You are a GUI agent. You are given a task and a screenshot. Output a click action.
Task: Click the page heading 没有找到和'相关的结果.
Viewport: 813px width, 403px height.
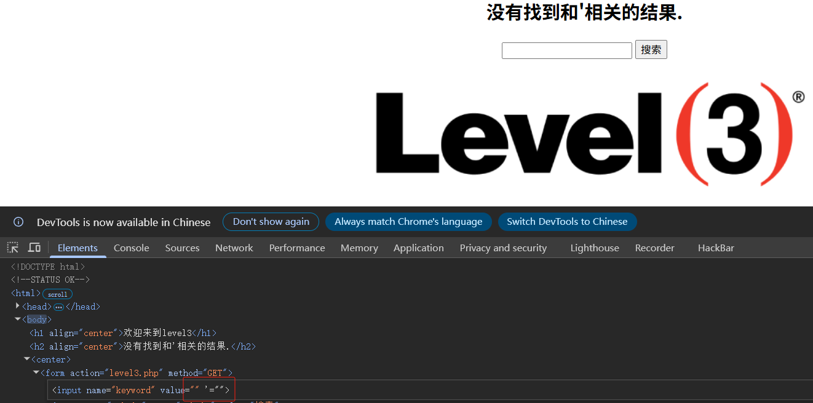coord(585,12)
